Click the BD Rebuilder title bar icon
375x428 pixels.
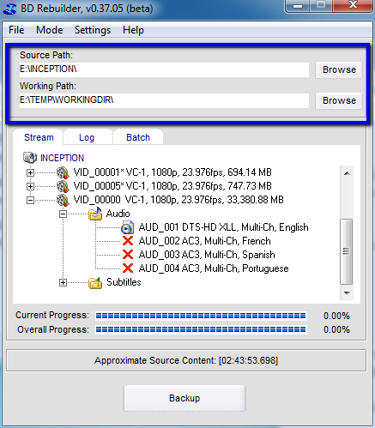(x=9, y=9)
